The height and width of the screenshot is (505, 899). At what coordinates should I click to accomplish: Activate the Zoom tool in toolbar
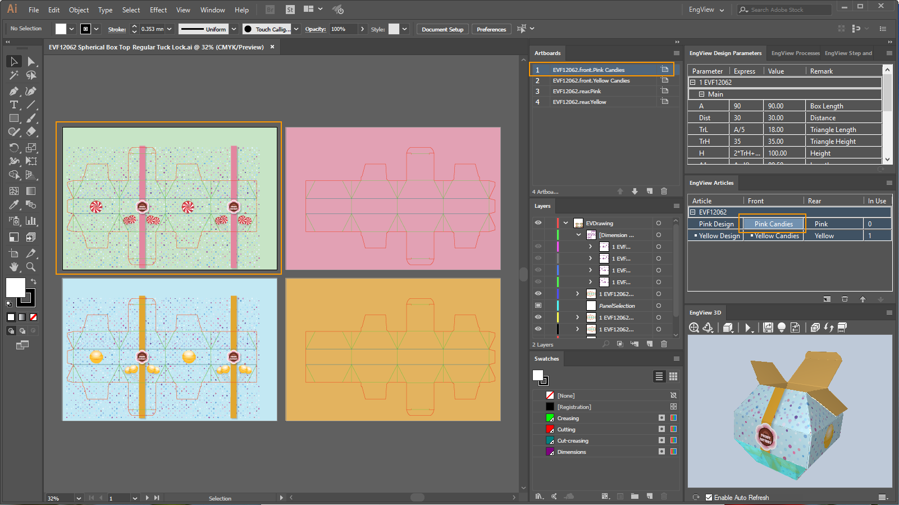(x=31, y=267)
